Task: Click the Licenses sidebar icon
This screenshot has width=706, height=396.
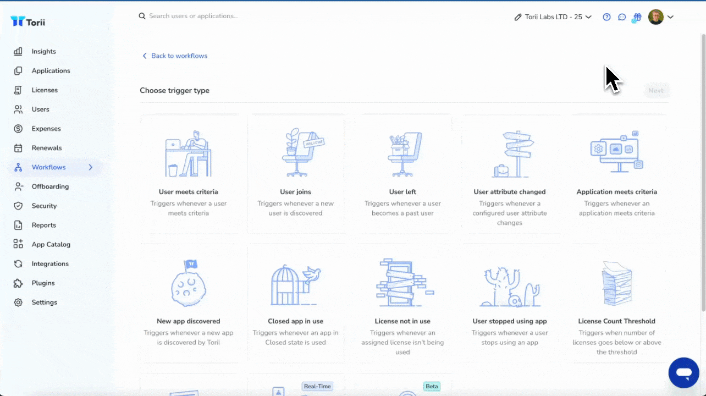Action: click(18, 90)
